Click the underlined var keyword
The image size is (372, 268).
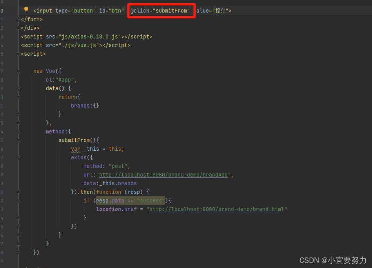pos(75,149)
